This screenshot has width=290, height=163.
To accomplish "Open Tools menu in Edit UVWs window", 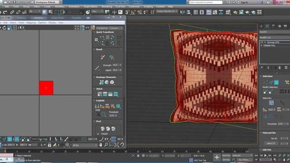I will click(21, 23).
